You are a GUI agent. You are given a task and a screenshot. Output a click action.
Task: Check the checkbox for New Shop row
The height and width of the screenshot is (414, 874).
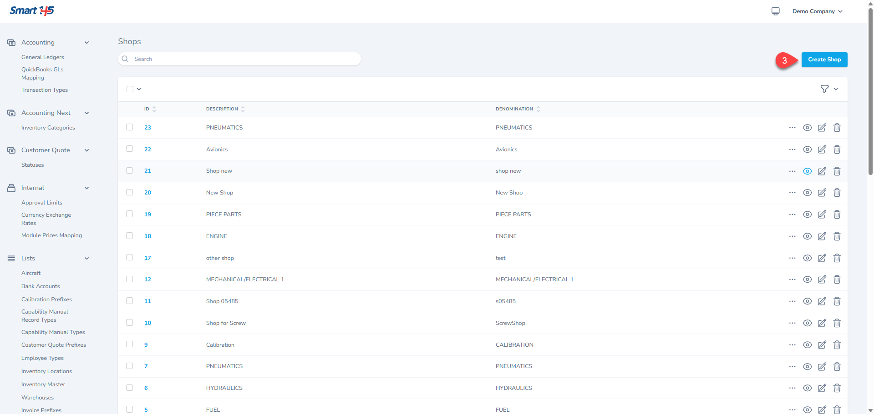(x=130, y=192)
